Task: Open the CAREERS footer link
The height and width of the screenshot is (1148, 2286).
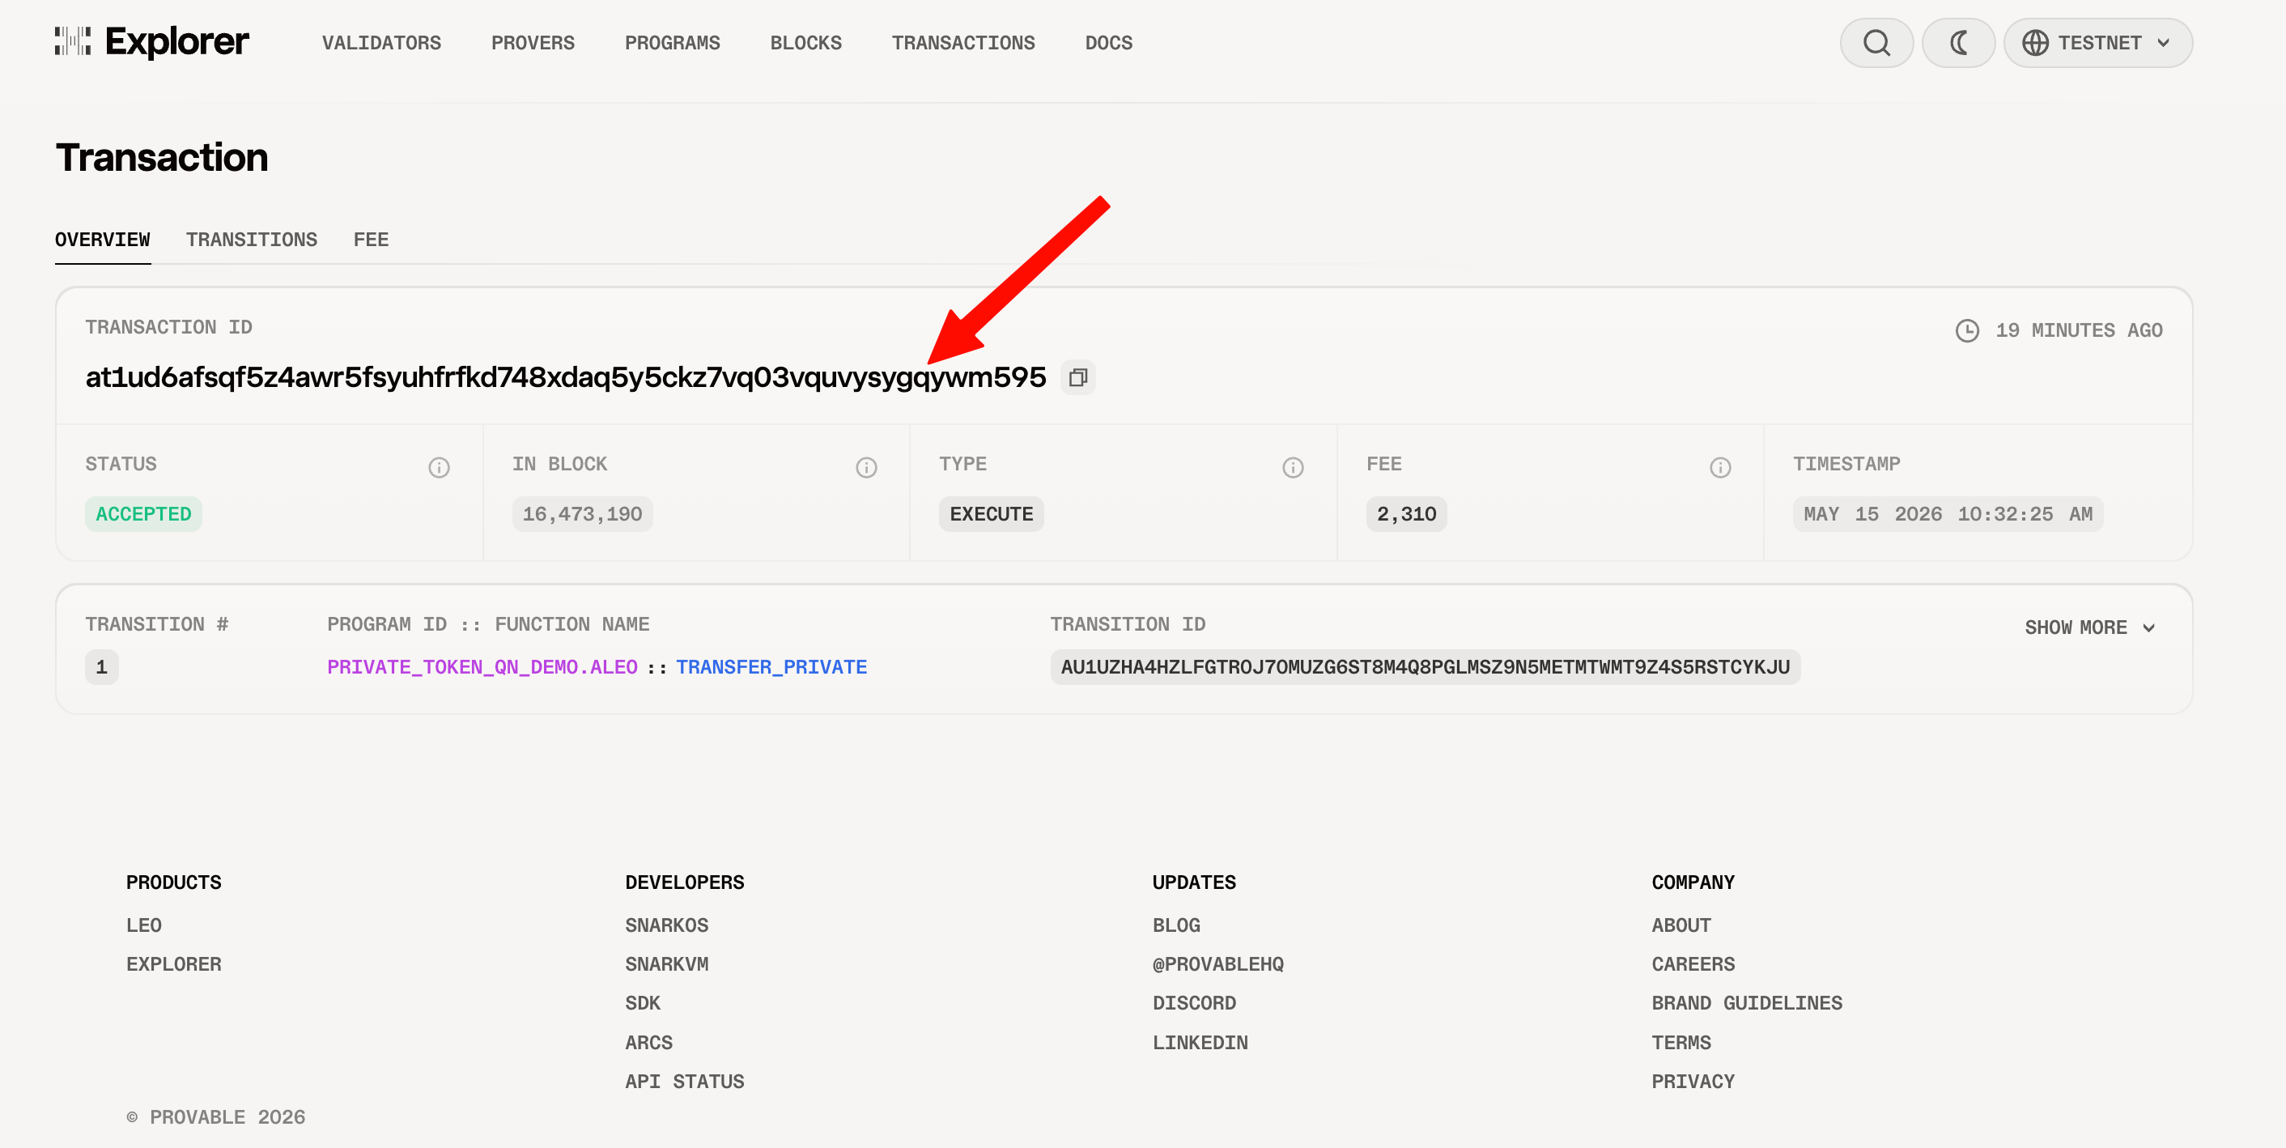Action: tap(1693, 964)
